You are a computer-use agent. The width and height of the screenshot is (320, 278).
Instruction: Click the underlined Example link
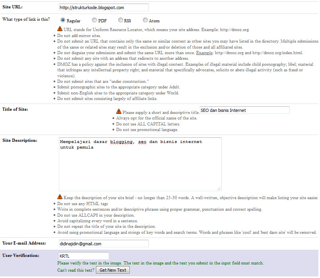(204, 53)
